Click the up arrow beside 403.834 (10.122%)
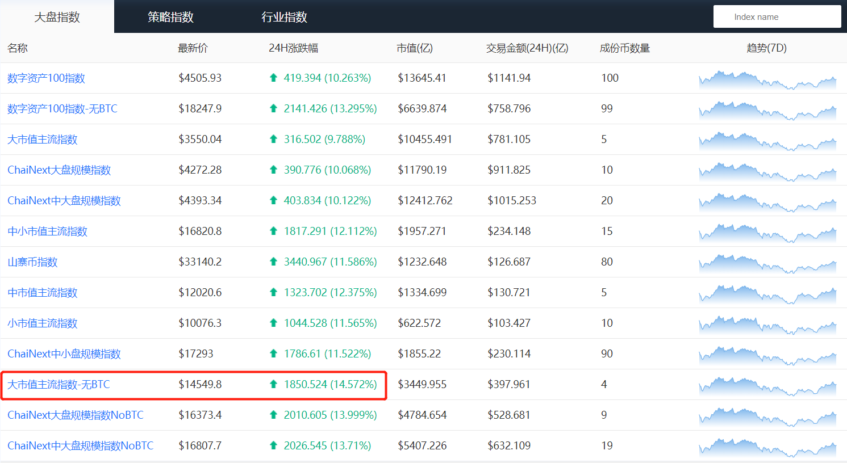 point(273,200)
